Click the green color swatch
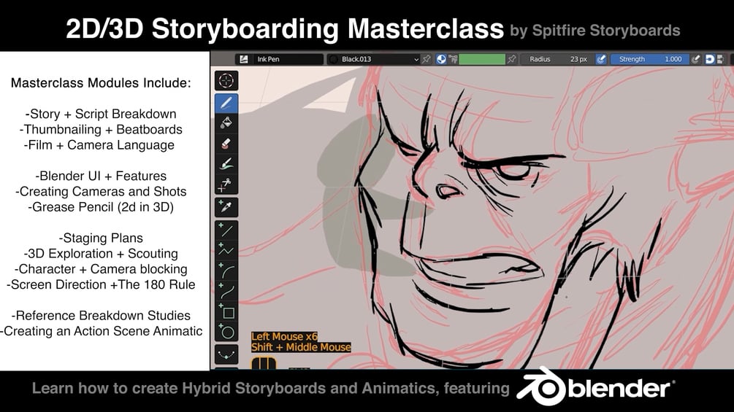This screenshot has width=734, height=412. pyautogui.click(x=482, y=59)
